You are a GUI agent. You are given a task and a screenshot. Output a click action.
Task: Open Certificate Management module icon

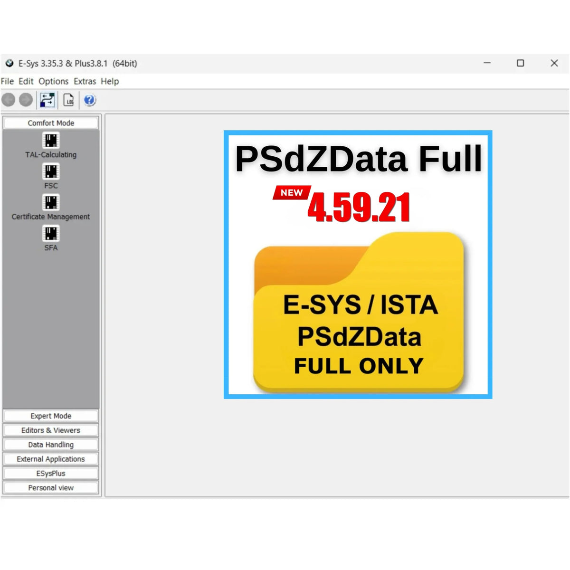(51, 202)
